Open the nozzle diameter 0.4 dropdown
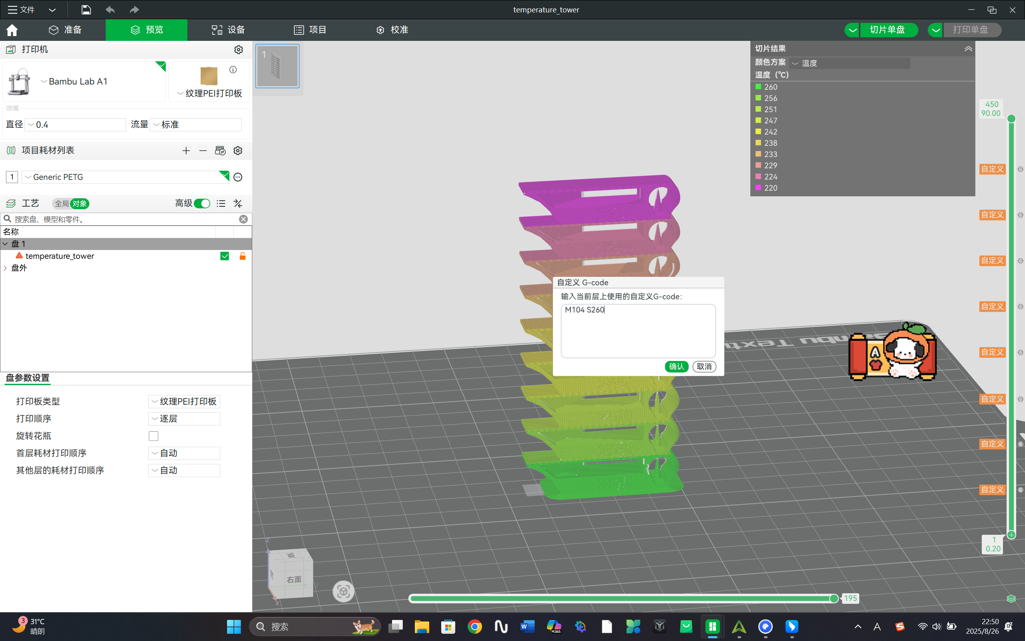 [75, 125]
